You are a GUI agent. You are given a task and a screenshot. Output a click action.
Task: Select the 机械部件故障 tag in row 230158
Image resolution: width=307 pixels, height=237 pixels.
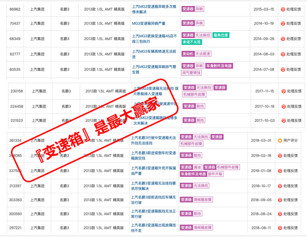coord(194,94)
